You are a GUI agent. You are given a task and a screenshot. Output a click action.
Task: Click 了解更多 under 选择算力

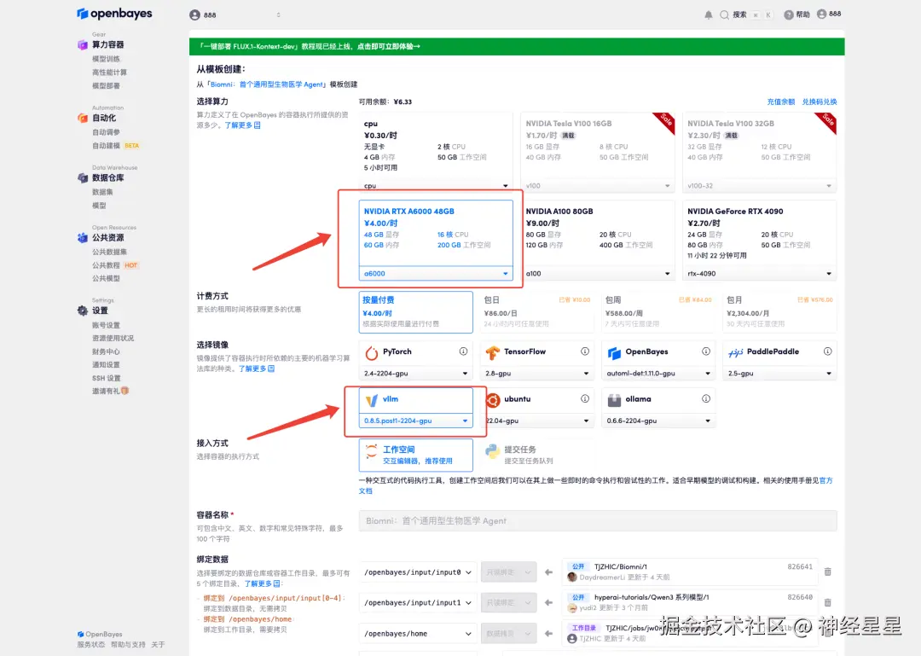(x=242, y=125)
